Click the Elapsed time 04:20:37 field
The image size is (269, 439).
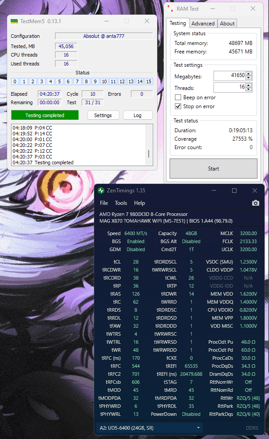tap(49, 94)
